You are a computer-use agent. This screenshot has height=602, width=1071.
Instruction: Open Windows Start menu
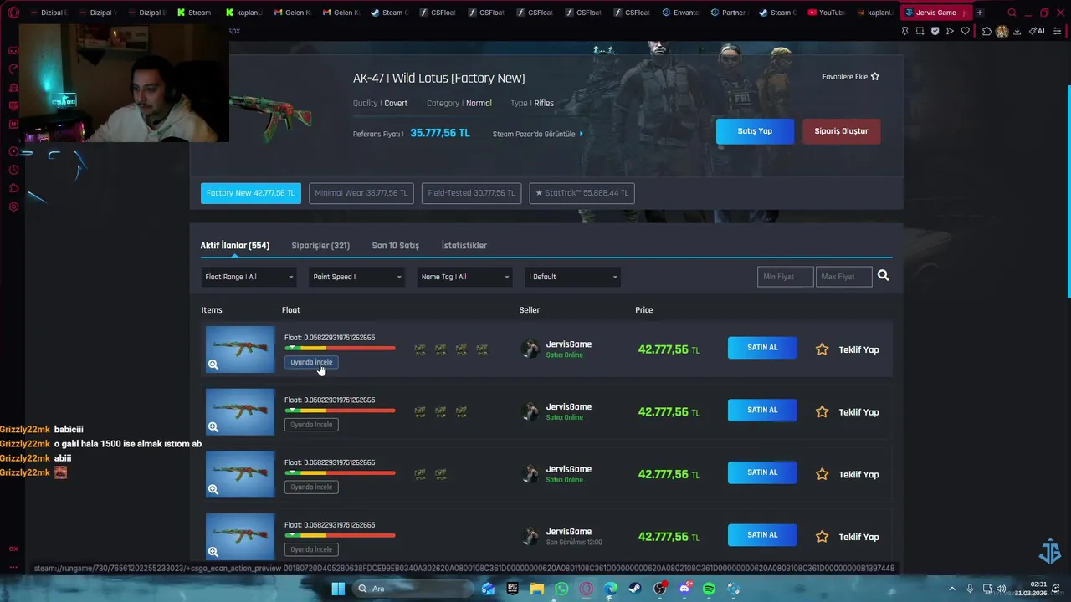(x=338, y=589)
